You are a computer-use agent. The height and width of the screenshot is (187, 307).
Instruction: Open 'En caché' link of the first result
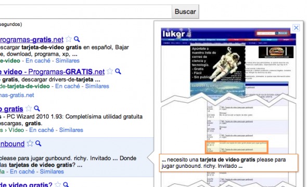pyautogui.click(x=38, y=61)
